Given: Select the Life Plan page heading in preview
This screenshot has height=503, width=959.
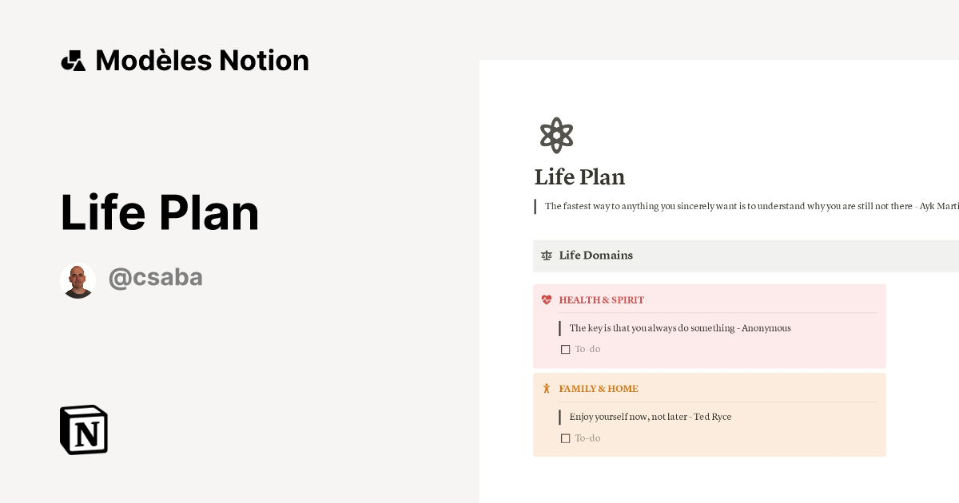Looking at the screenshot, I should (x=579, y=176).
